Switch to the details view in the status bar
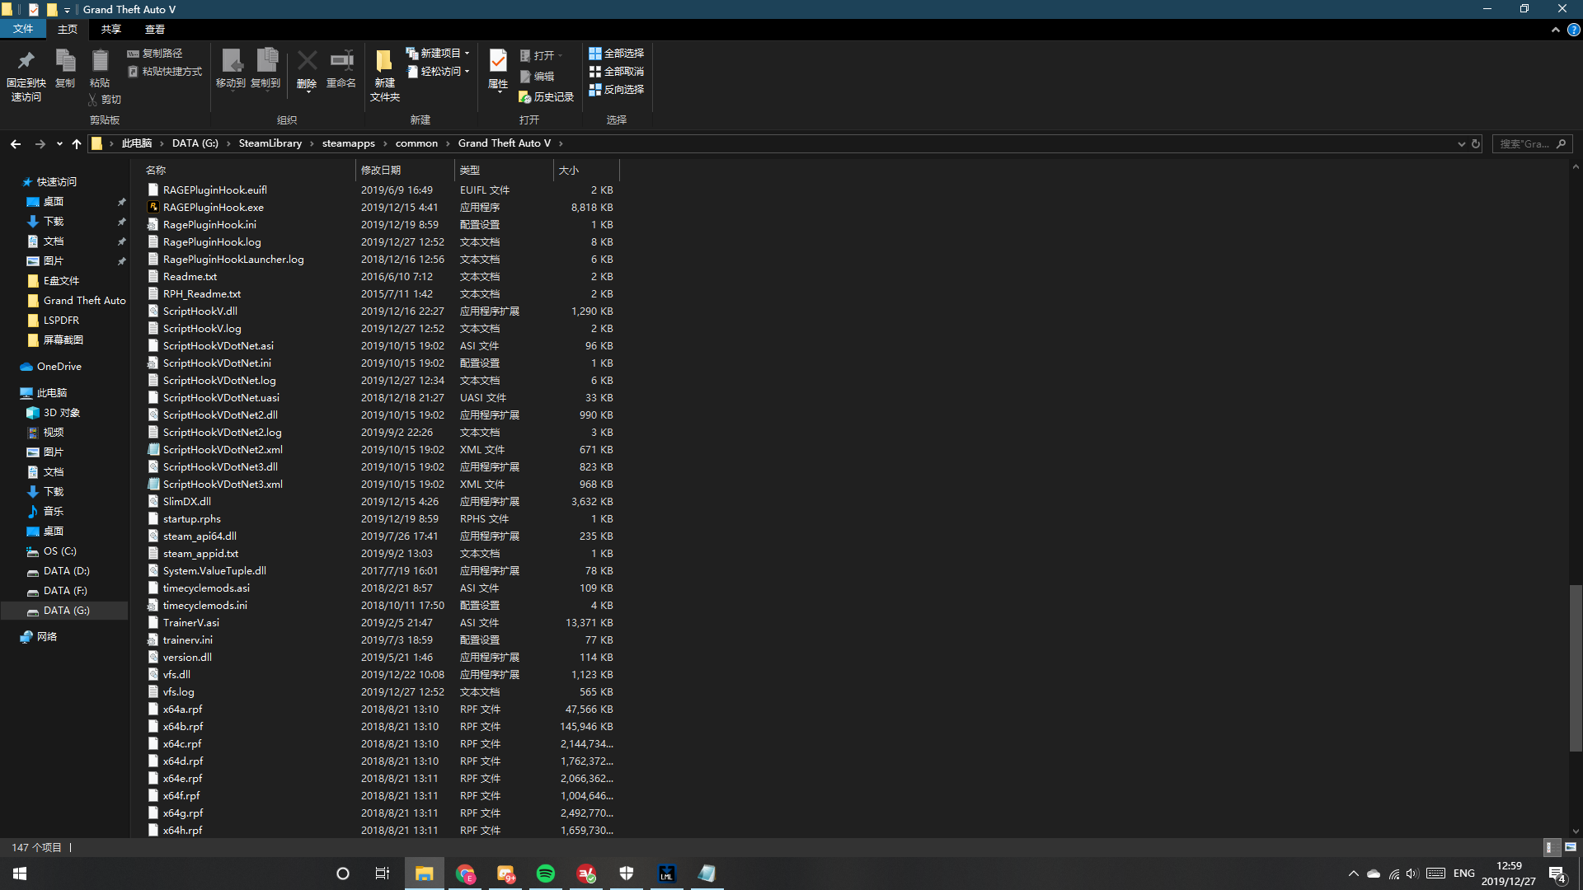The height and width of the screenshot is (890, 1583). [1550, 847]
